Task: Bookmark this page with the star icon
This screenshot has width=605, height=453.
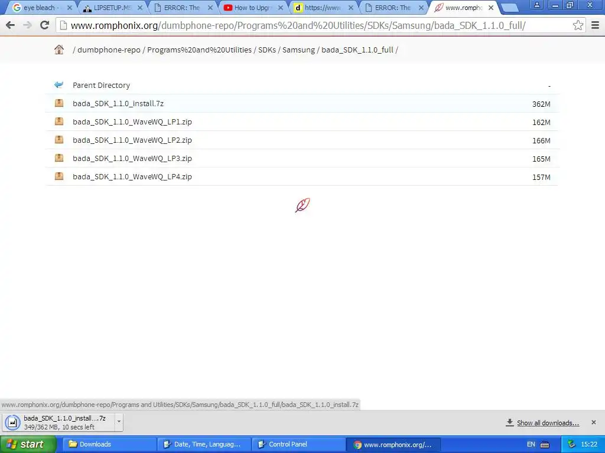Action: pos(578,25)
